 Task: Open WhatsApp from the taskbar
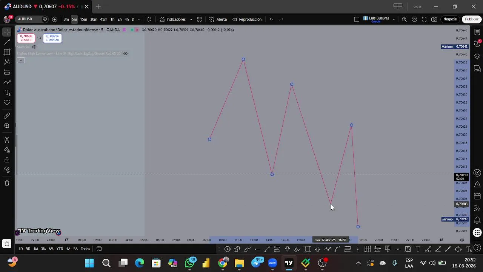coord(190,263)
